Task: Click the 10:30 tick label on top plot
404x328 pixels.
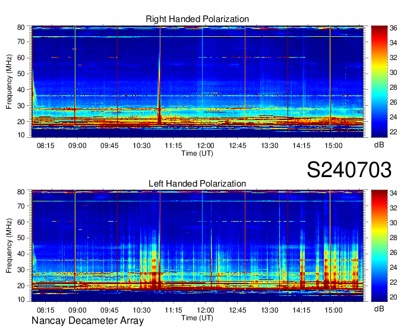Action: point(141,146)
